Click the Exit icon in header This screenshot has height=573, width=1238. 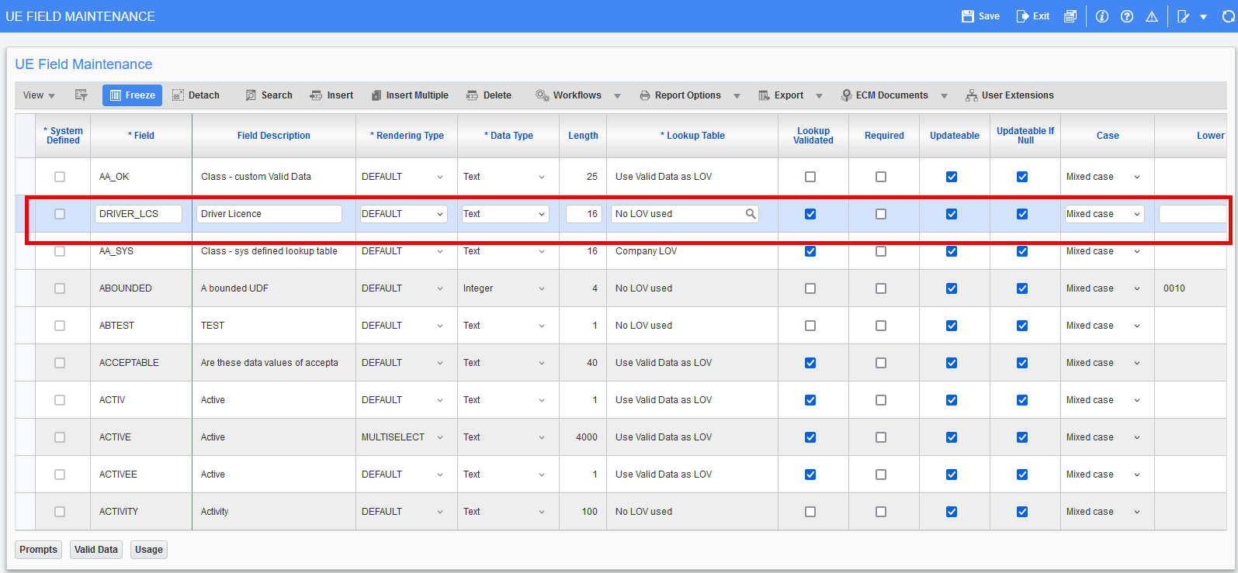pyautogui.click(x=1023, y=16)
